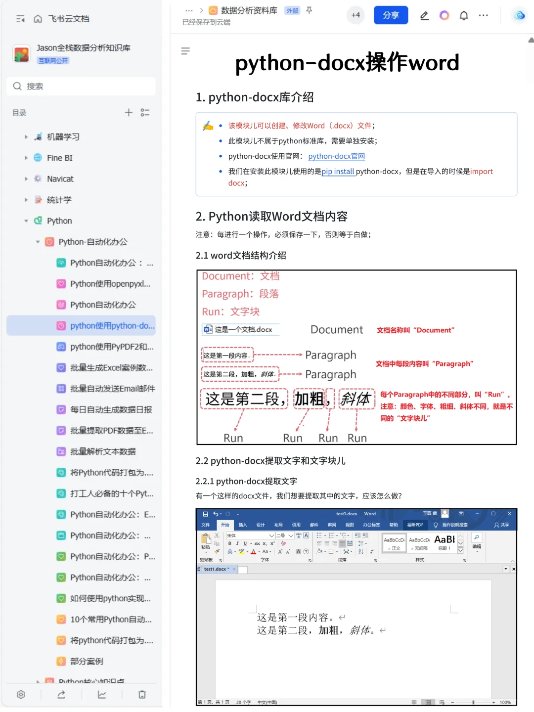The height and width of the screenshot is (712, 534).
Task: Collapse the sidebar using the top-left toggle
Action: click(x=20, y=18)
